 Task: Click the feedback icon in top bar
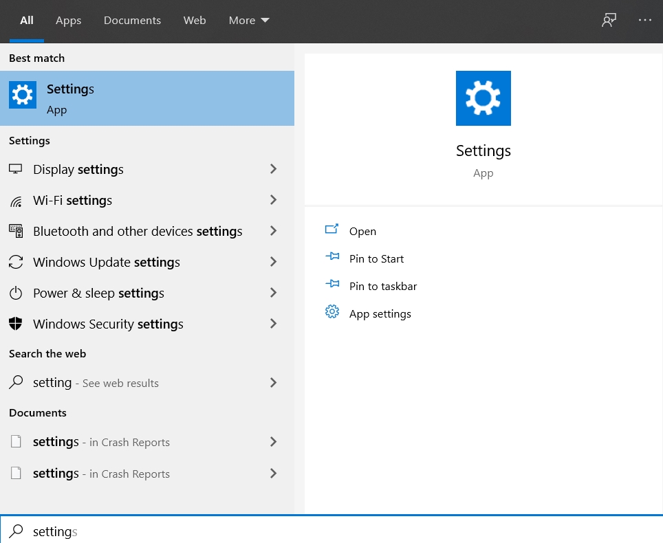[x=608, y=20]
